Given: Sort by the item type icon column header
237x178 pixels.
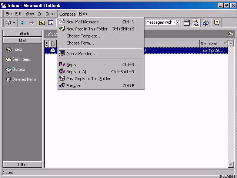Looking at the screenshot, I should (x=53, y=44).
